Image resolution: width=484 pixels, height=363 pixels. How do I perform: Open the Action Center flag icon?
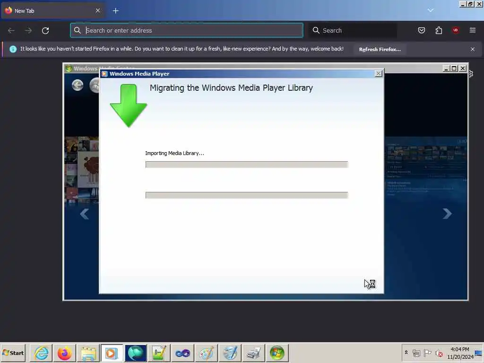point(427,353)
